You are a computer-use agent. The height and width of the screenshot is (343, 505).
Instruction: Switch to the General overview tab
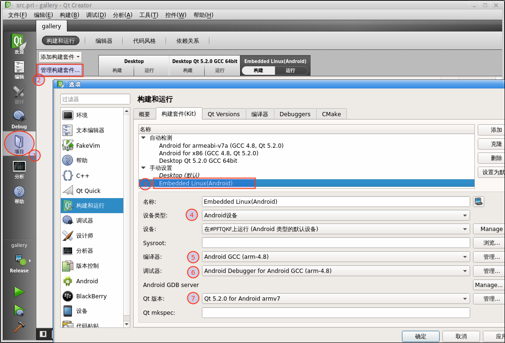coord(144,114)
